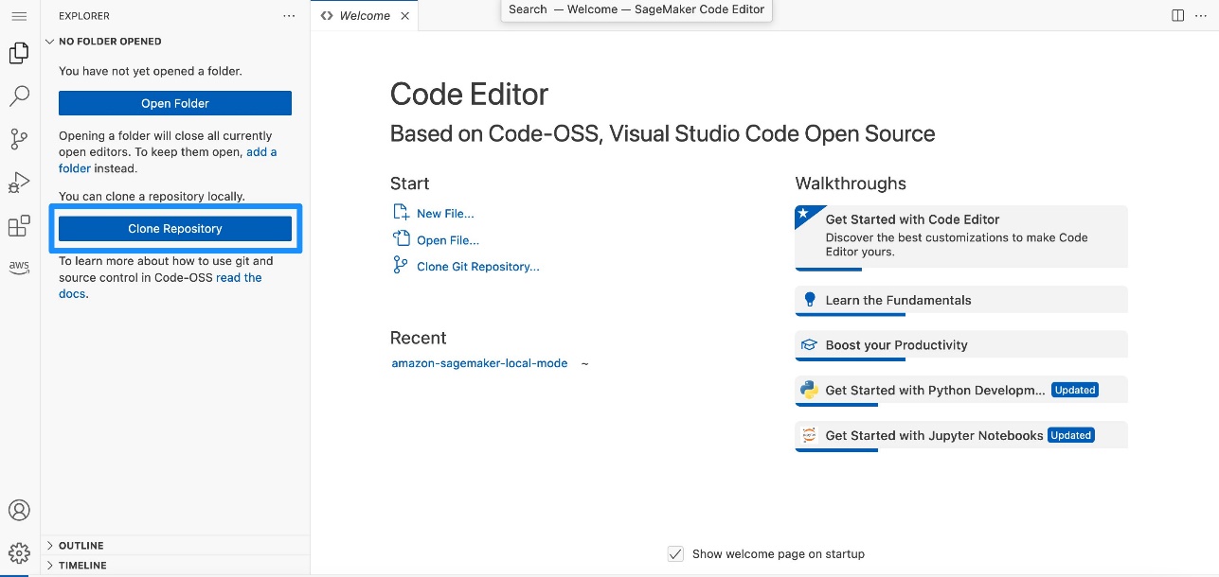Click the Start heading
1219x577 pixels.
409,184
